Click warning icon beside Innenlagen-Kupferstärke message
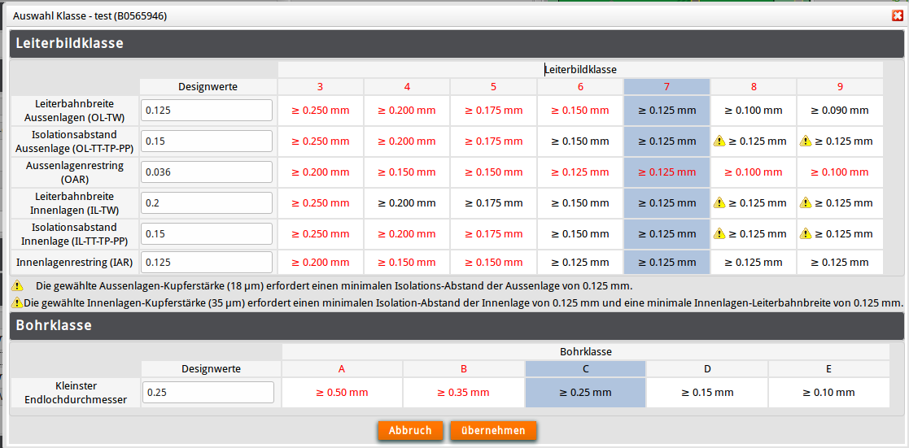909x448 pixels. (17, 302)
